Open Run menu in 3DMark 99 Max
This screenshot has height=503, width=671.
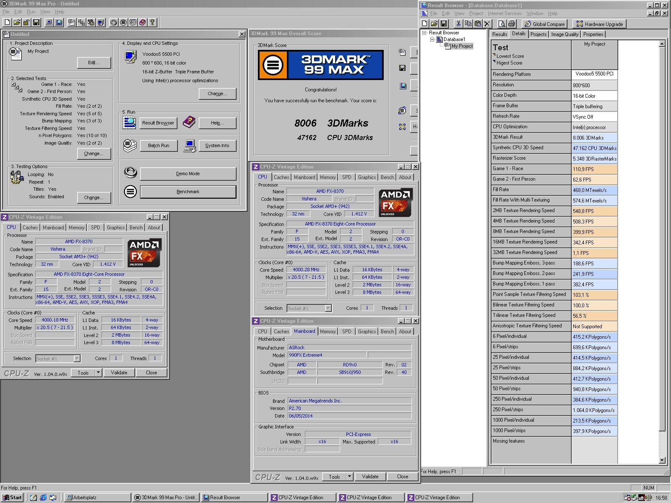[x=31, y=12]
